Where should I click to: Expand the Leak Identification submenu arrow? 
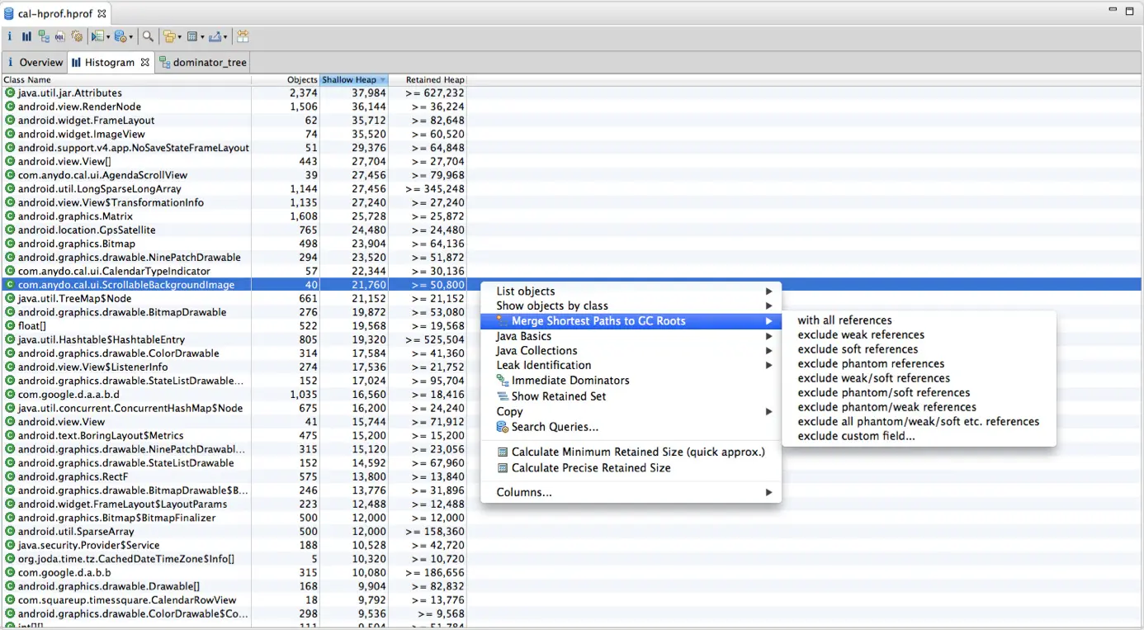768,365
